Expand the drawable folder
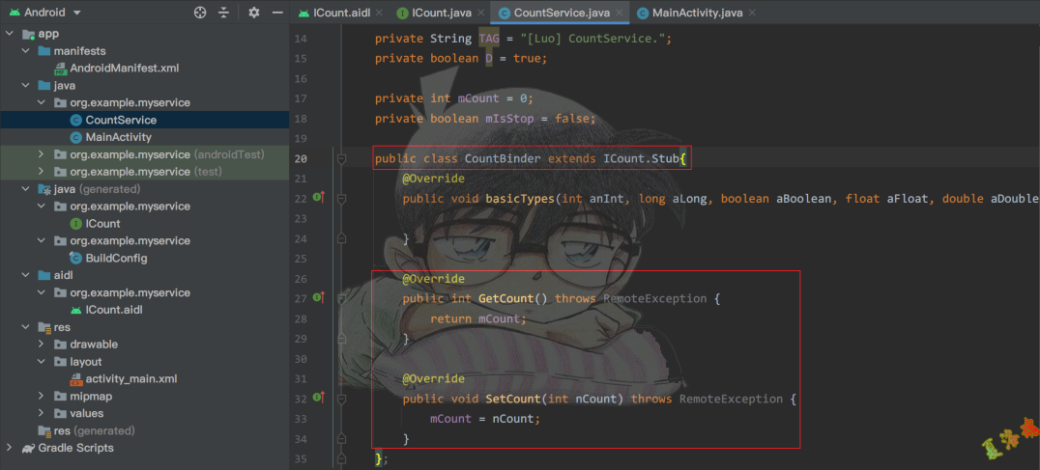Viewport: 1040px width, 470px height. (41, 345)
